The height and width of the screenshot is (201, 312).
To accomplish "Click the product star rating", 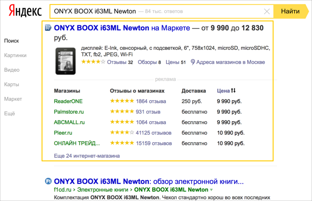I will coord(93,62).
